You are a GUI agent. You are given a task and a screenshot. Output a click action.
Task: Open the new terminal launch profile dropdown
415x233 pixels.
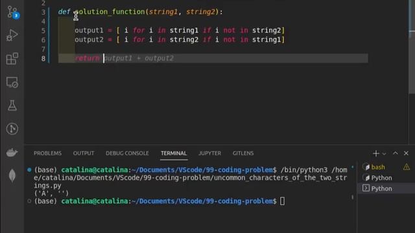coord(384,153)
